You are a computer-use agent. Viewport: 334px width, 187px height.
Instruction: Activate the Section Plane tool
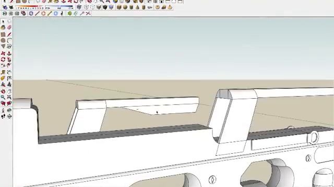click(x=9, y=116)
